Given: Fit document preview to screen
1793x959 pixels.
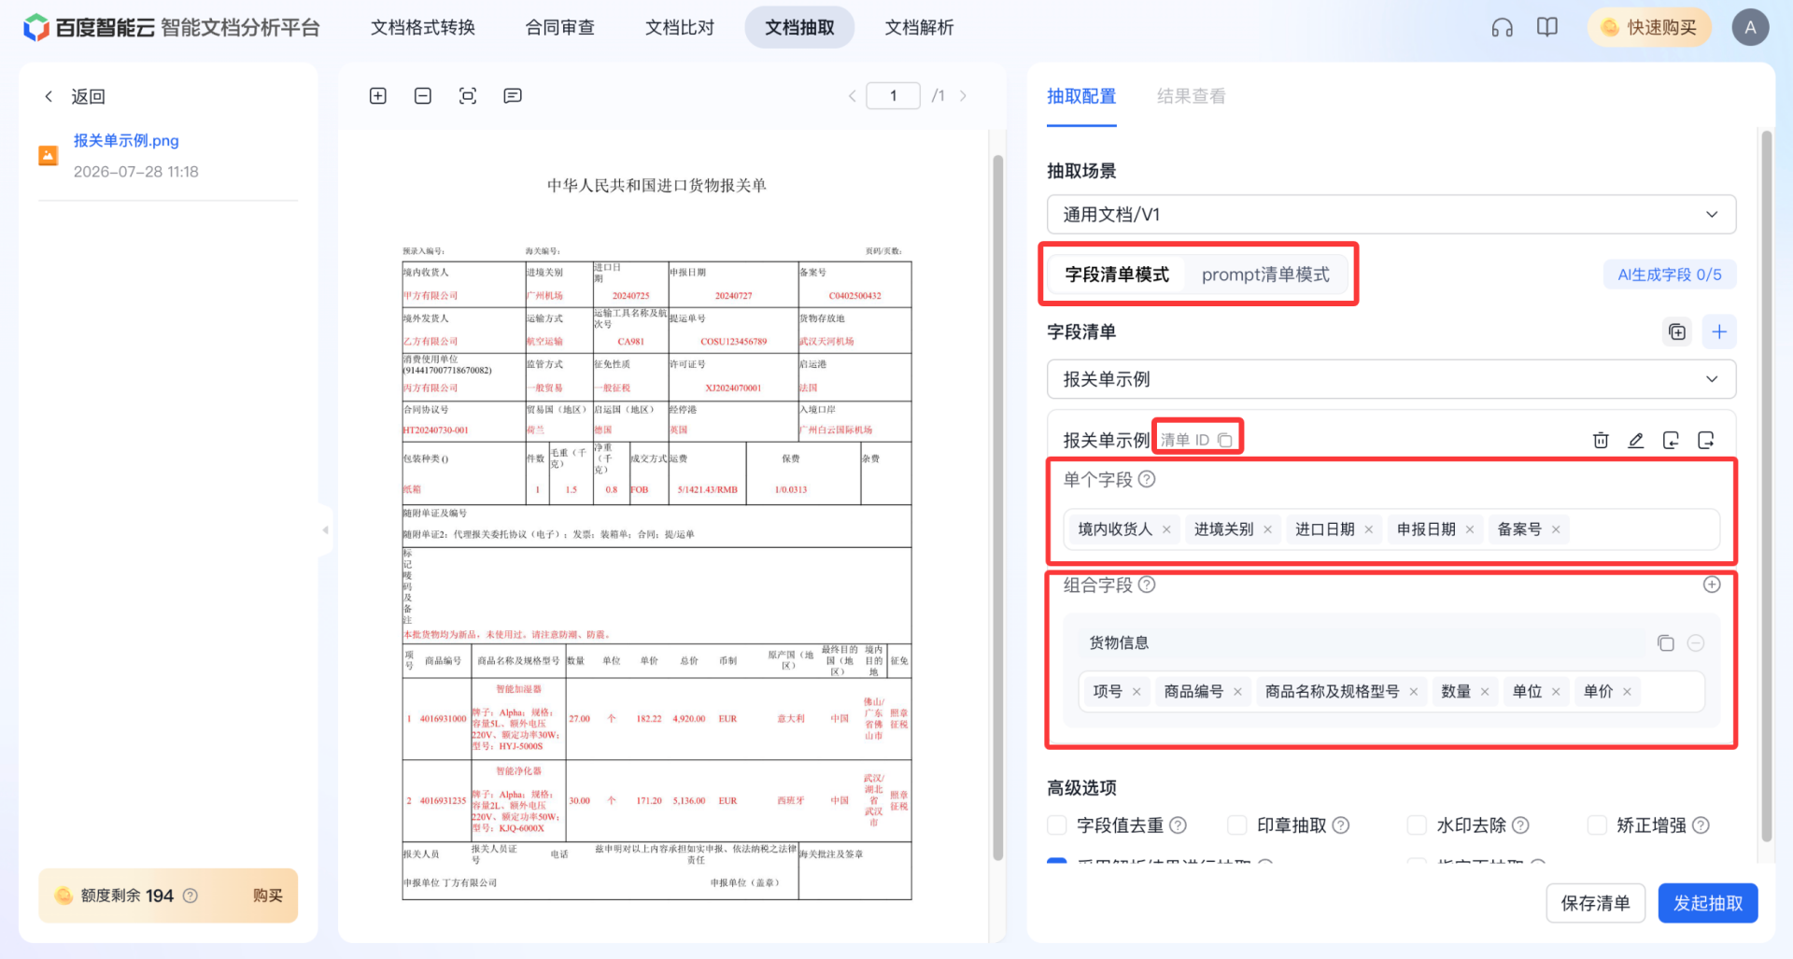Looking at the screenshot, I should click(x=468, y=96).
